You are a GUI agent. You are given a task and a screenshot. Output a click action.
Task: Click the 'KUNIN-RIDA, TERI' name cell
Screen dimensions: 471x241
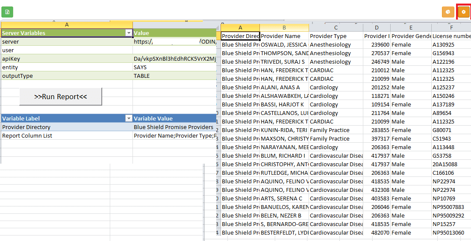tap(284, 130)
